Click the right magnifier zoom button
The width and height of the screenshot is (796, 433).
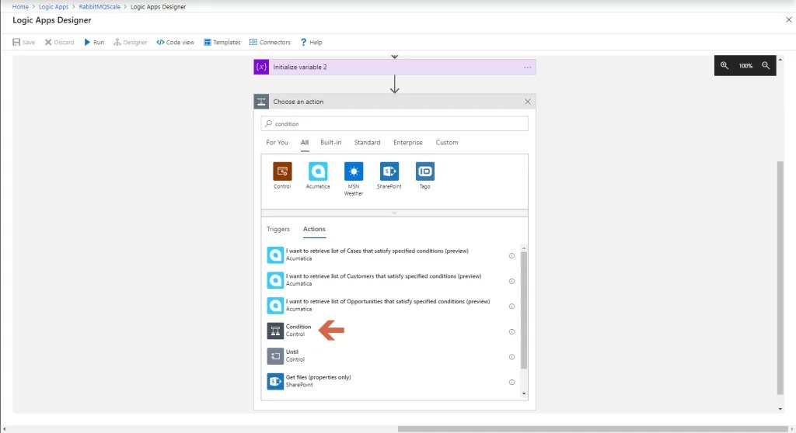tap(766, 65)
